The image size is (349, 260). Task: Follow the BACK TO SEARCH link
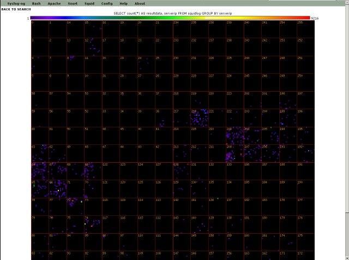click(16, 9)
